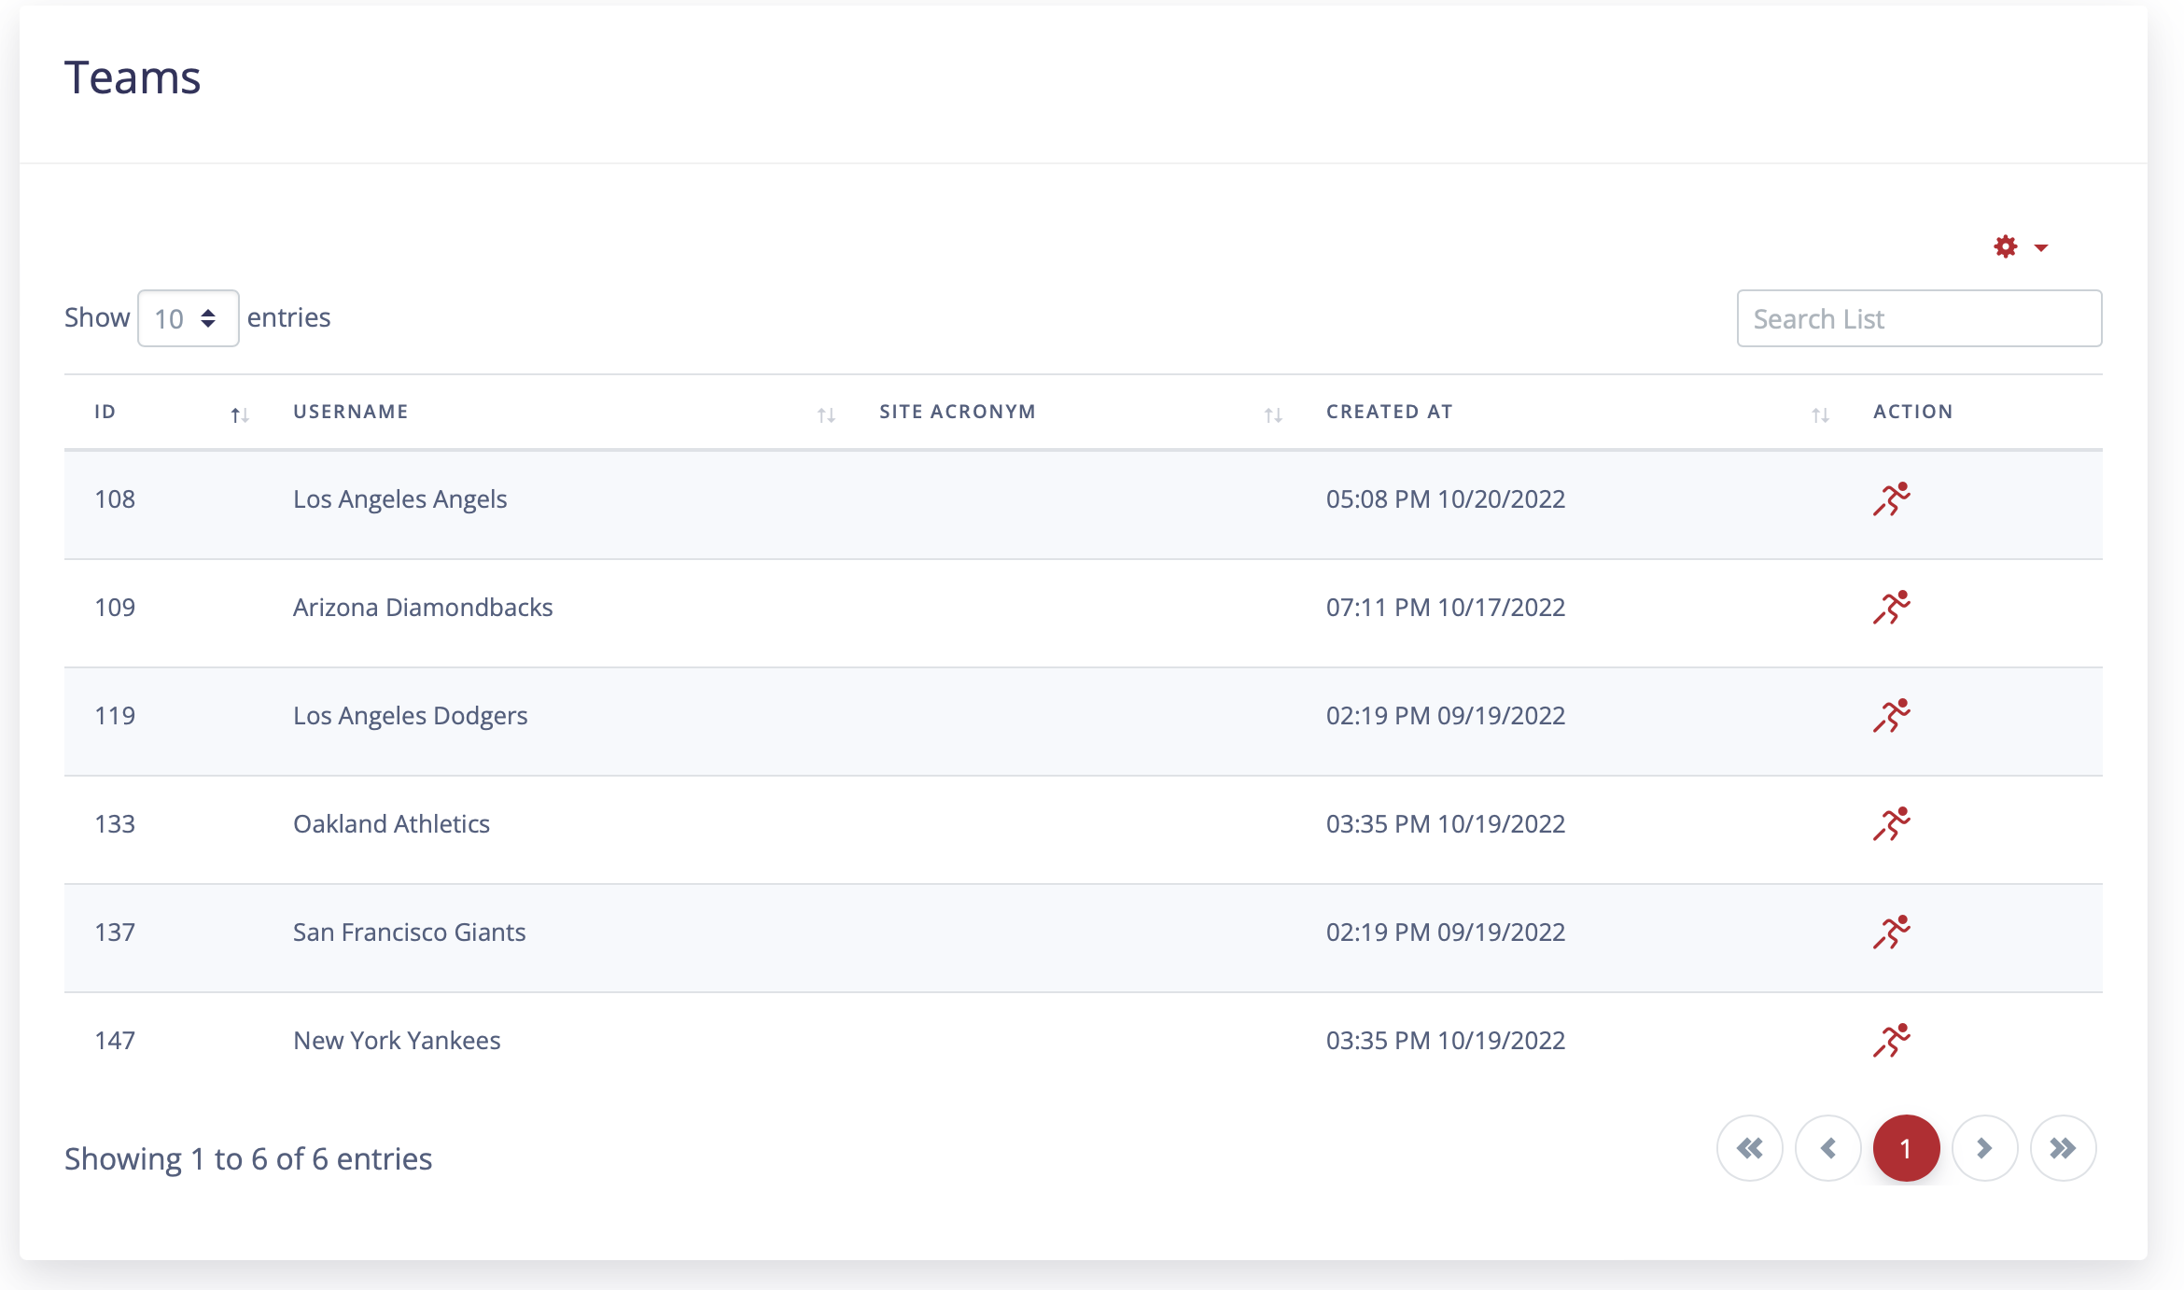2184x1290 pixels.
Task: Click into the Search List field
Action: pyautogui.click(x=1919, y=318)
